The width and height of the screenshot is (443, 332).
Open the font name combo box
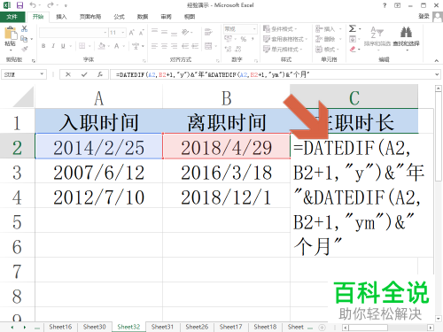pos(74,33)
